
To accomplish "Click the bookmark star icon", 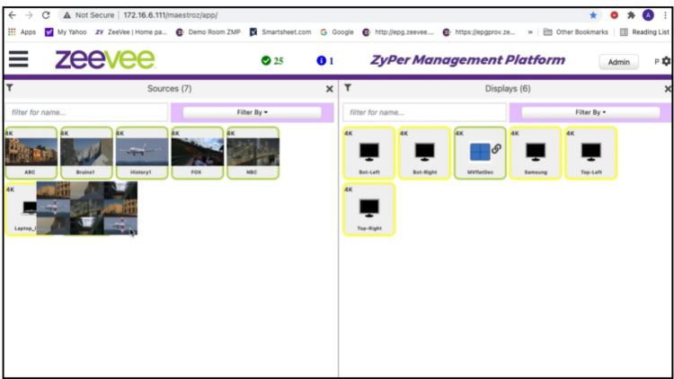I will tap(593, 15).
